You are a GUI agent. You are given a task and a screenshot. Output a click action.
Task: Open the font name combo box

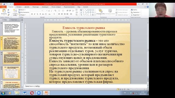(37, 11)
